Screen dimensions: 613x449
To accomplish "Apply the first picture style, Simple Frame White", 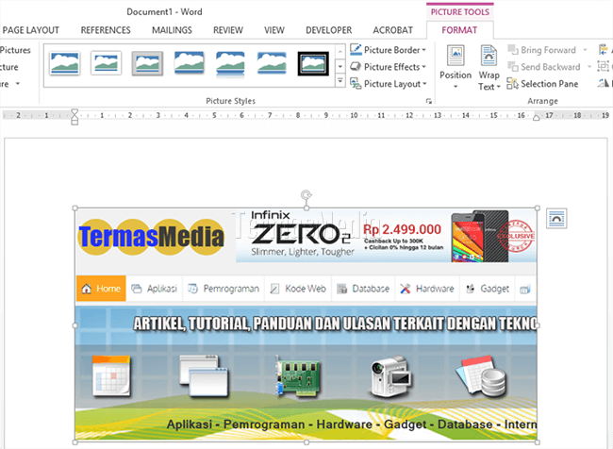I will coord(65,63).
